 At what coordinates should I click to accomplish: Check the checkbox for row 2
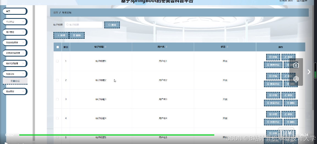click(x=57, y=80)
